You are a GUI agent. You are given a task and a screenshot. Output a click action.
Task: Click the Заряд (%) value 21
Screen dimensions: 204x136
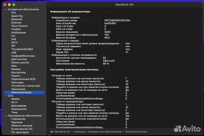[127, 52]
